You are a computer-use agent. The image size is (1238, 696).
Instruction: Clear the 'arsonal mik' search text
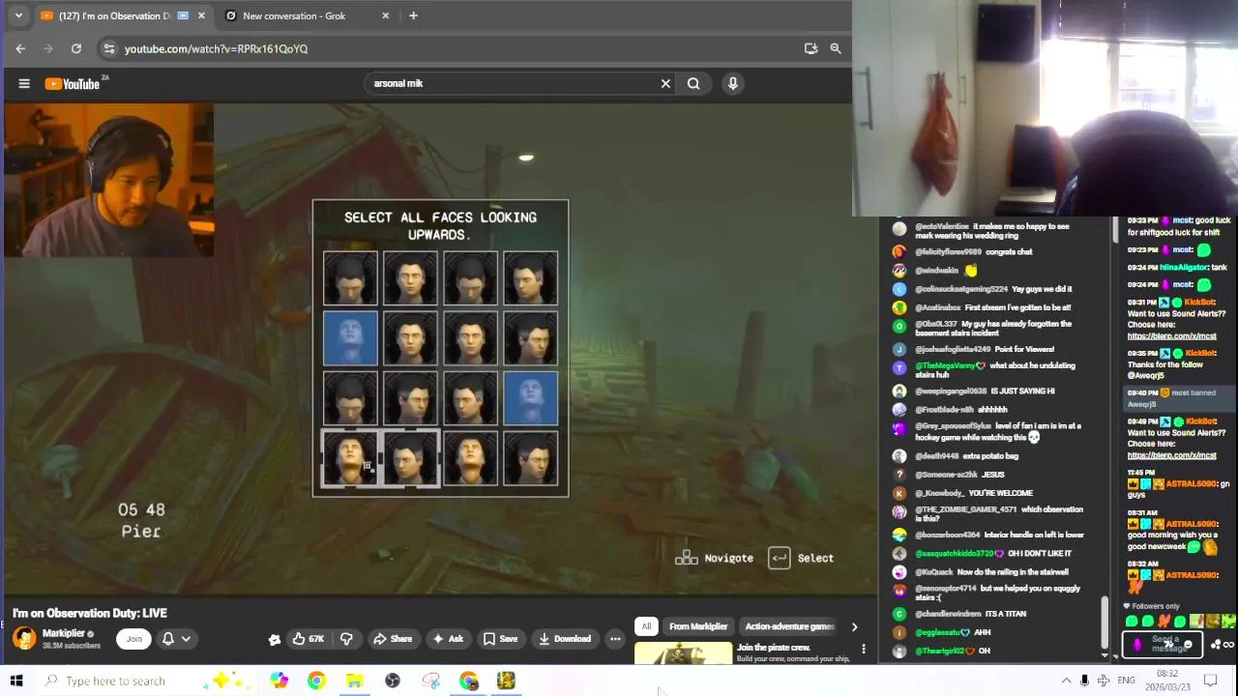click(x=665, y=84)
